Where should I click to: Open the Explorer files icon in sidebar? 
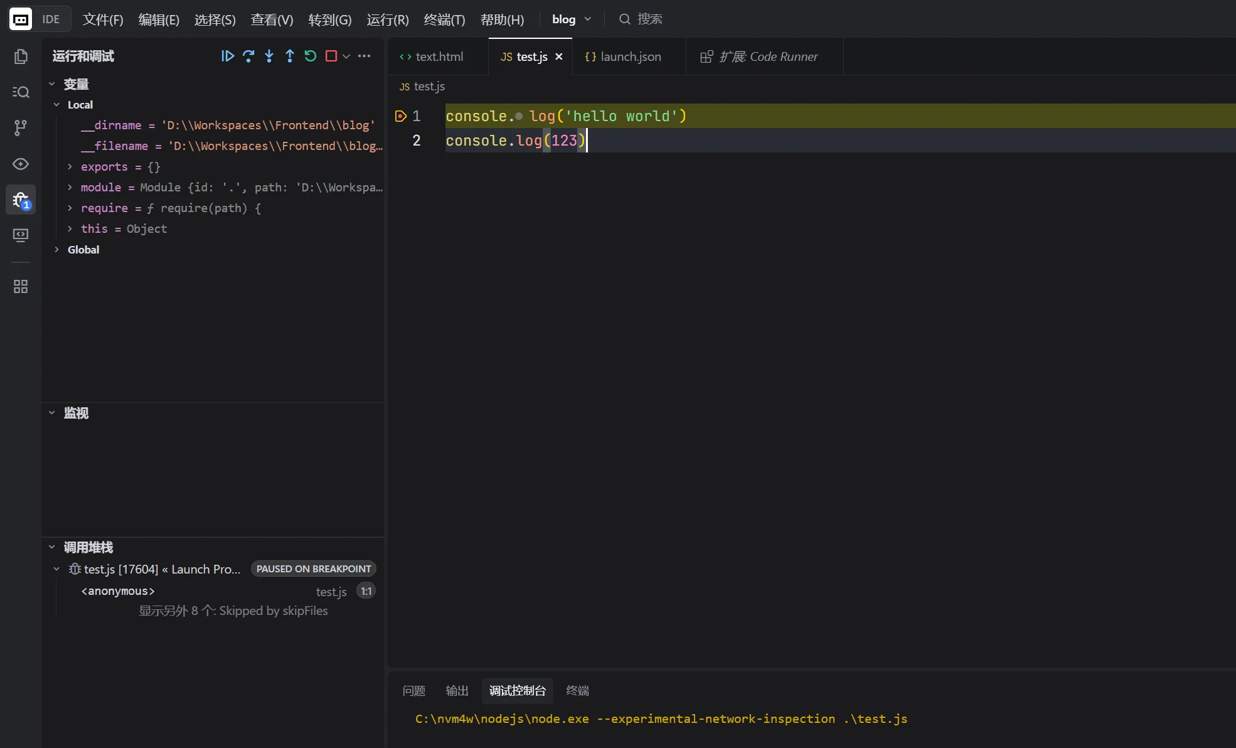(21, 56)
